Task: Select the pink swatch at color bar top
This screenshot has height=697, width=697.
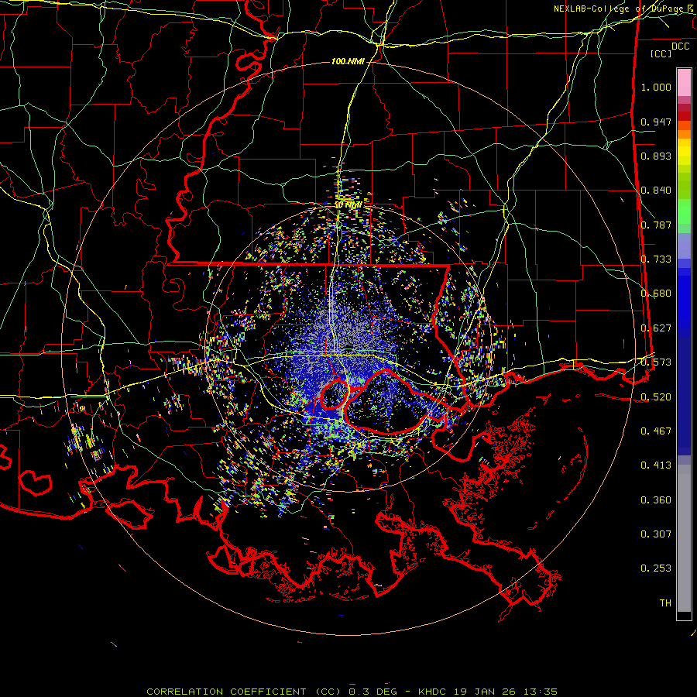Action: pos(684,82)
